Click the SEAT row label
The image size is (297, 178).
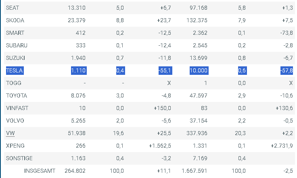point(13,8)
